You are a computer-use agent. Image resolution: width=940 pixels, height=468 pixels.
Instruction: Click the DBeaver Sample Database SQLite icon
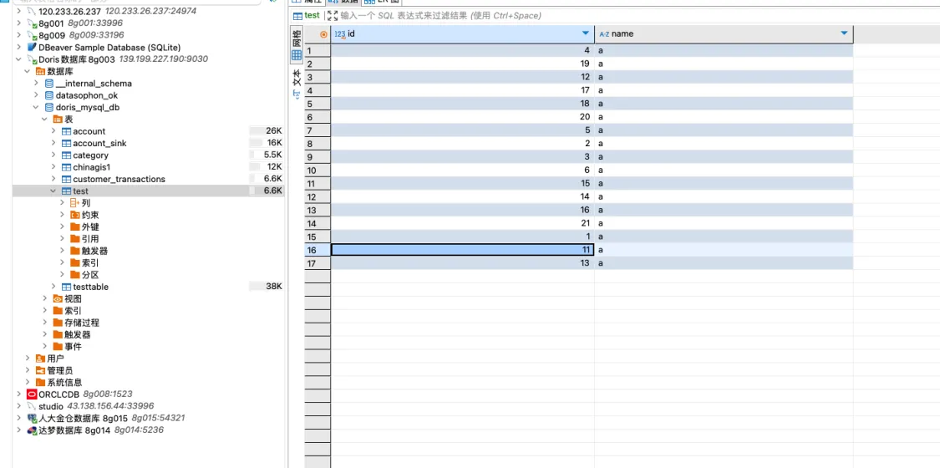coord(32,48)
